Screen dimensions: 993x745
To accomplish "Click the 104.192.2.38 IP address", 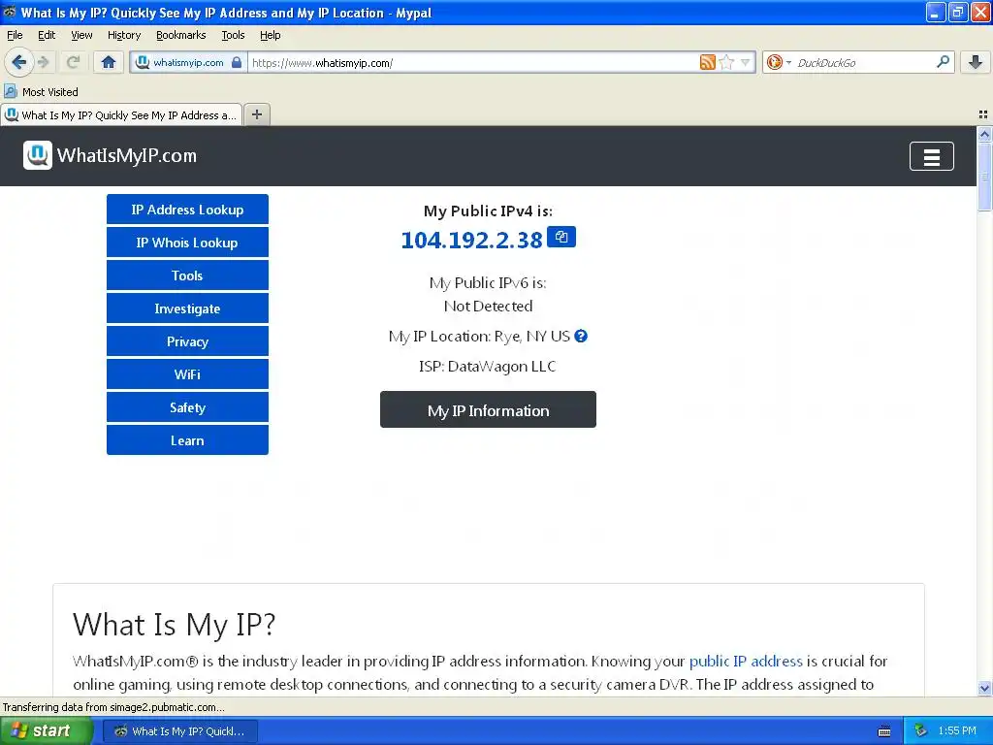I will (472, 241).
